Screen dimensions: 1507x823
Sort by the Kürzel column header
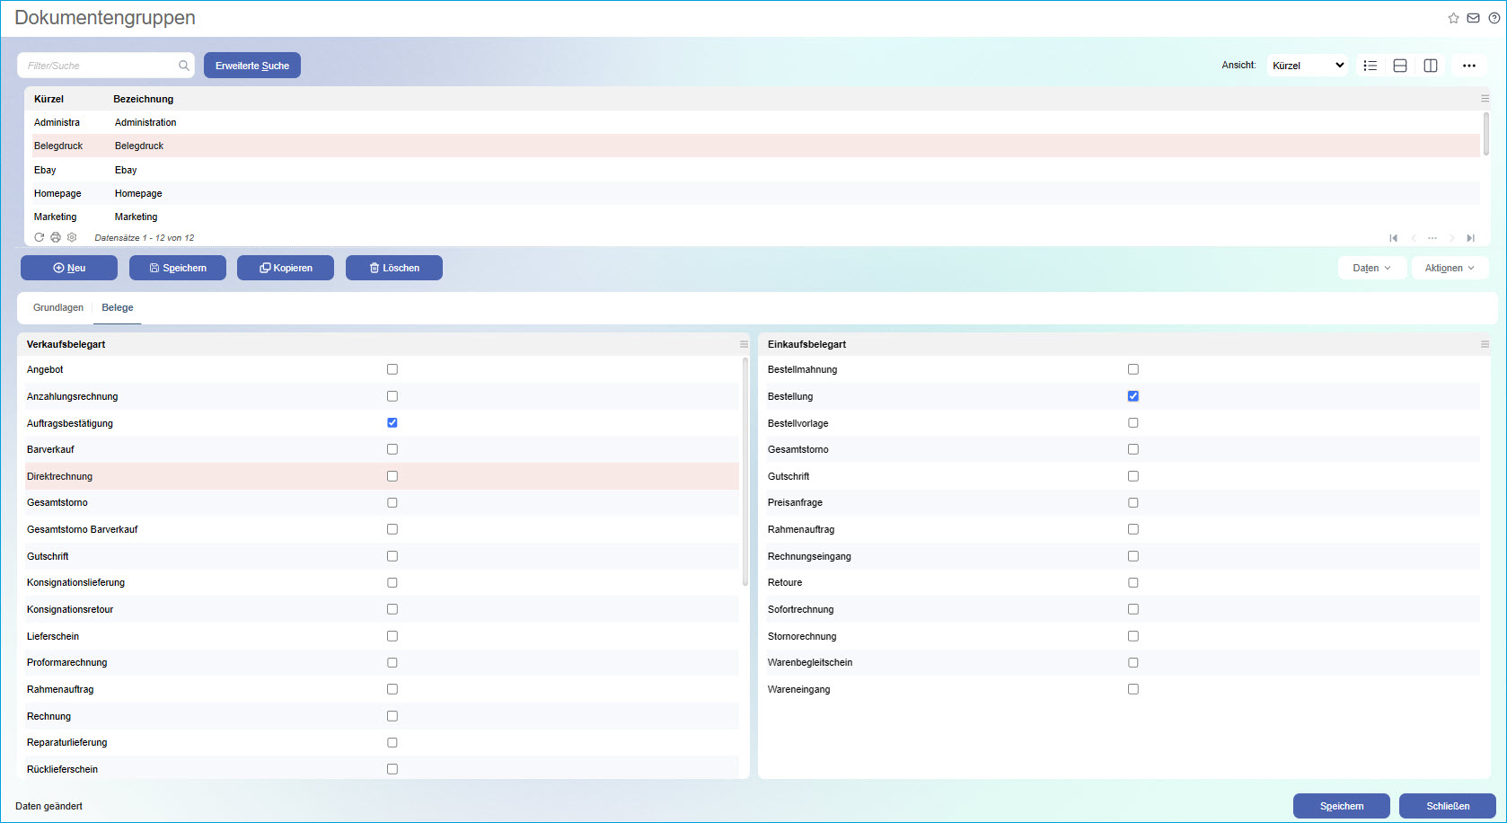48,99
